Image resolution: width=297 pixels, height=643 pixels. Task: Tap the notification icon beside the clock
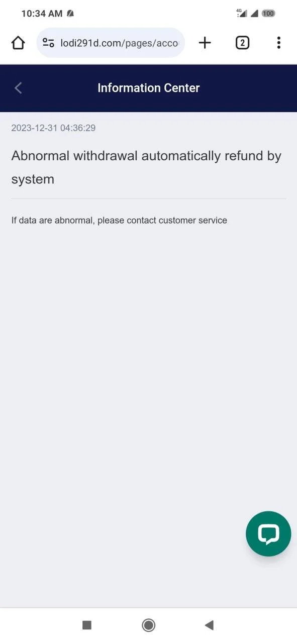tap(70, 14)
